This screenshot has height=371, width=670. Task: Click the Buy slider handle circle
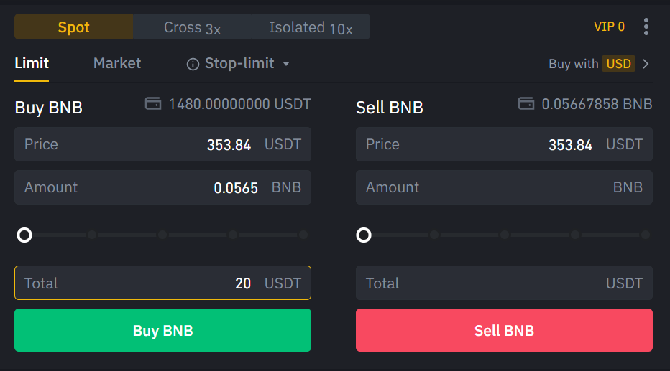(24, 235)
